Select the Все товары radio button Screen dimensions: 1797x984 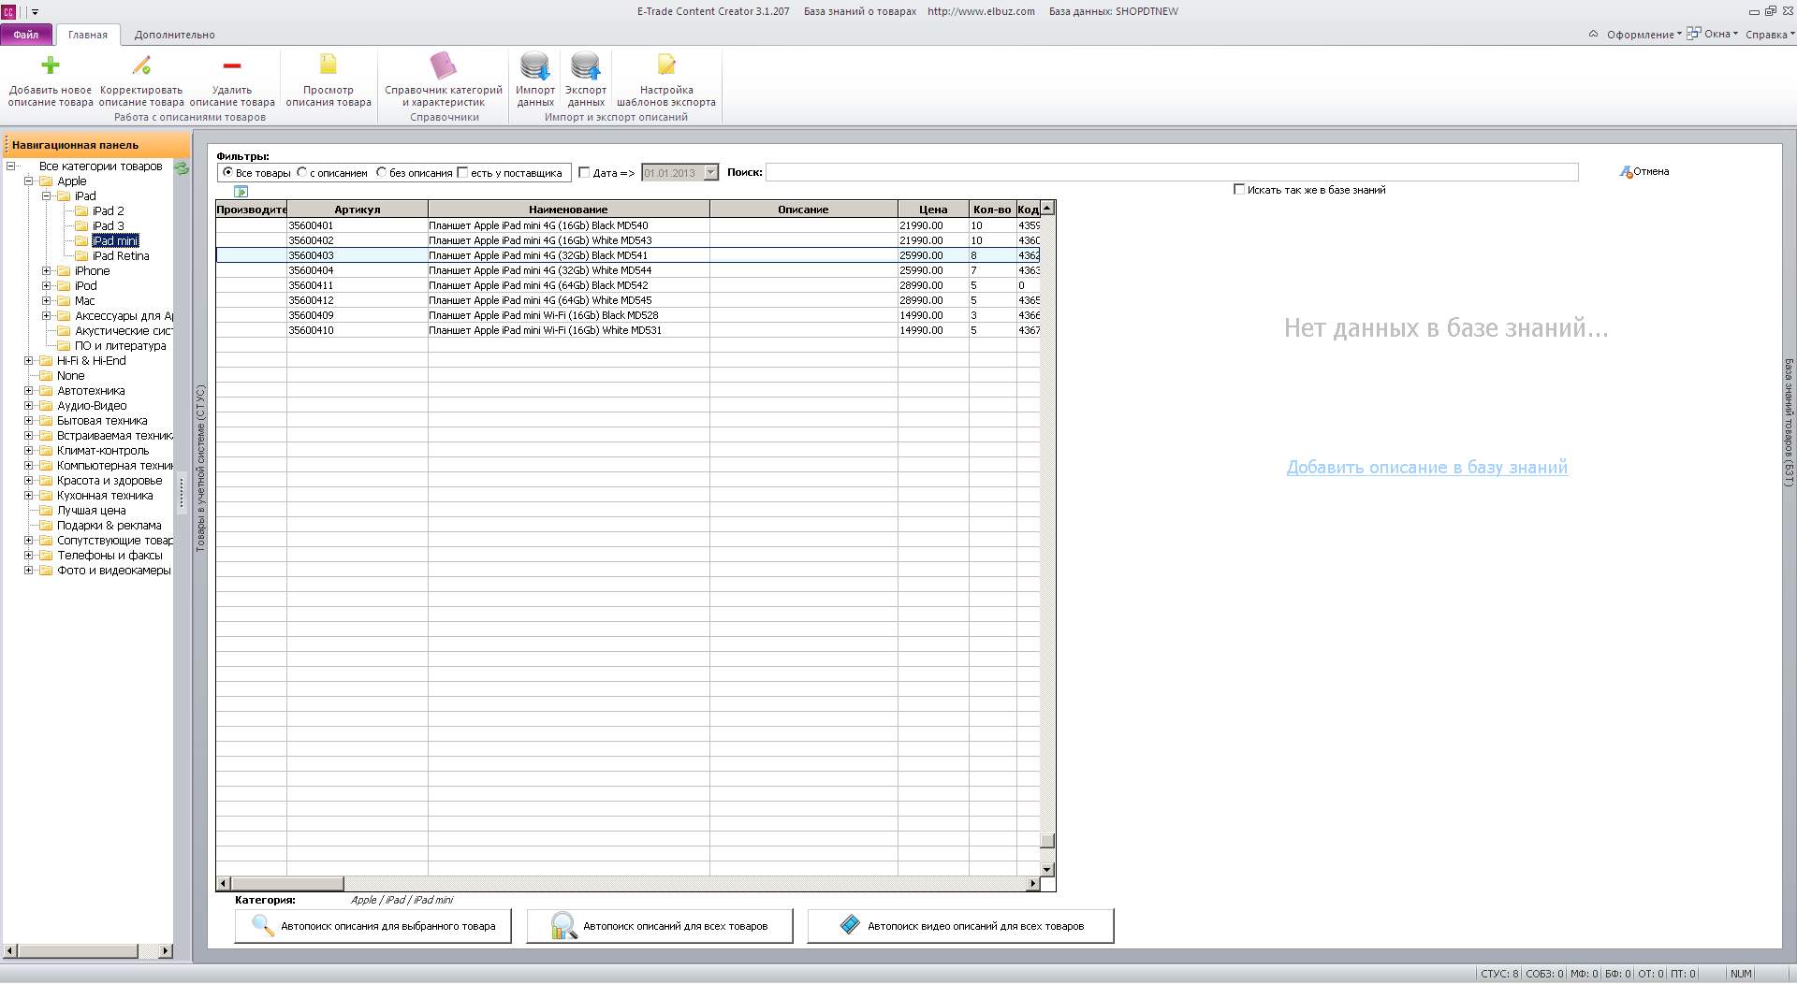point(227,172)
